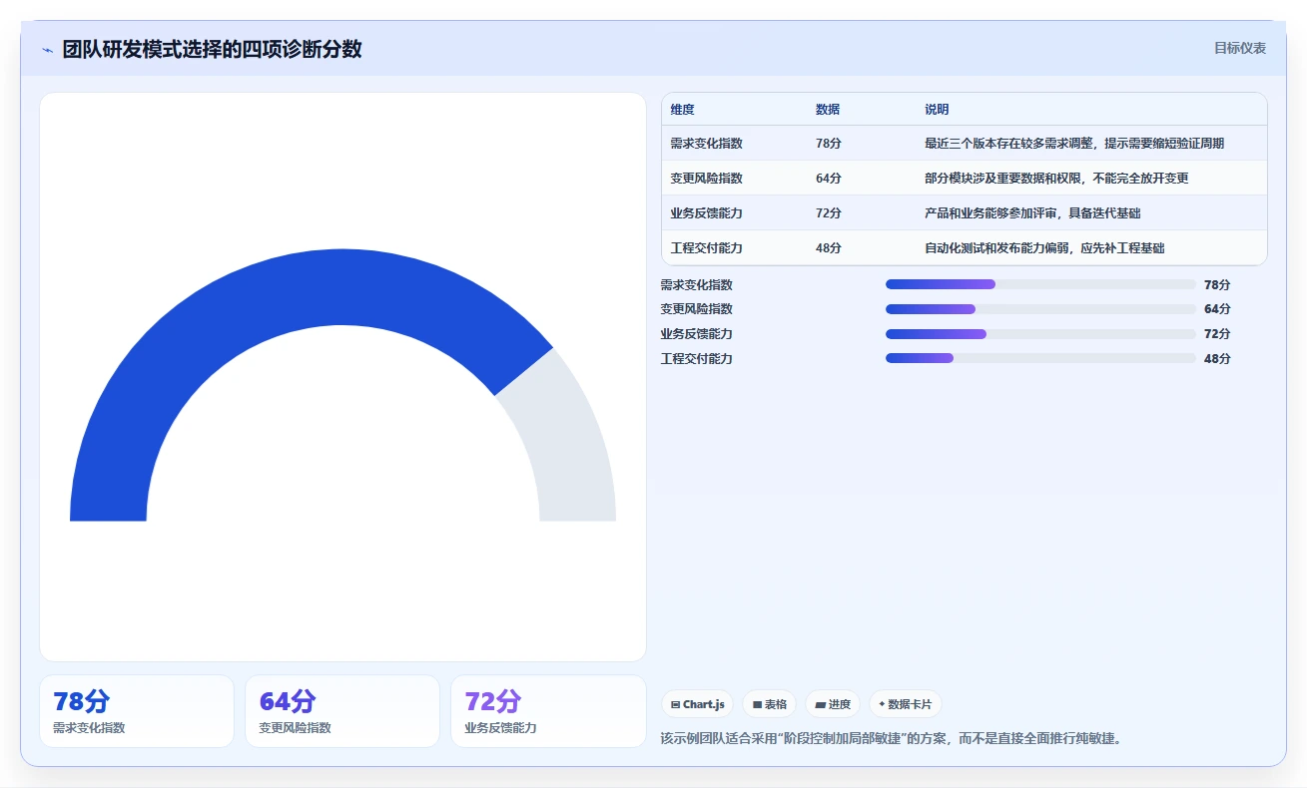Click 需求变化指数 in the table's first row
Viewport: 1307px width, 788px height.
pos(707,144)
